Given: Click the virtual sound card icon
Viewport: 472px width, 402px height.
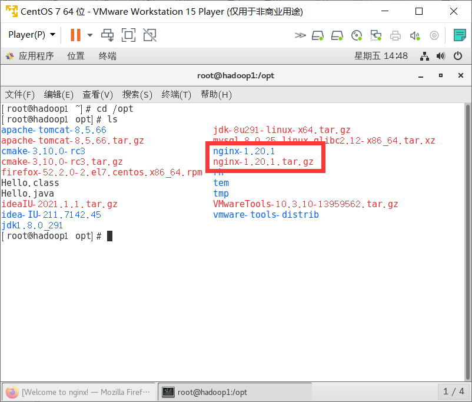Looking at the screenshot, I should pos(416,35).
